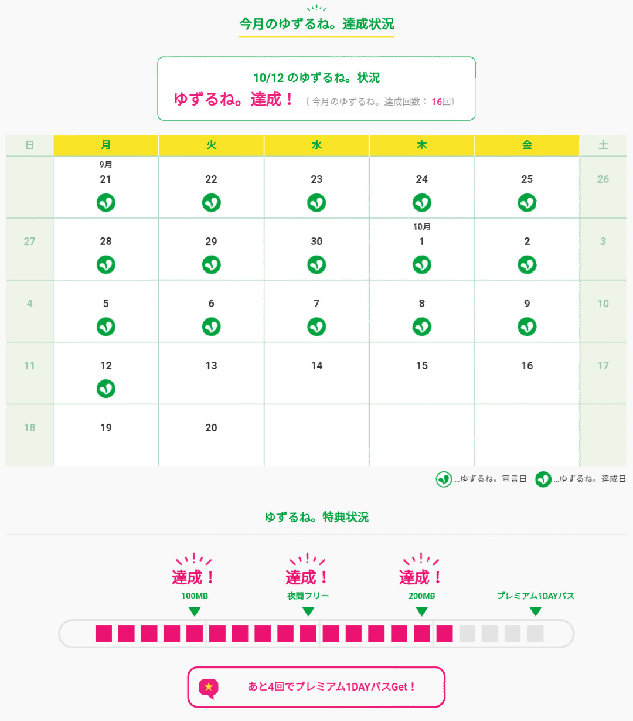633x721 pixels.
Task: Click the achievement icon on September 30
Action: point(316,265)
